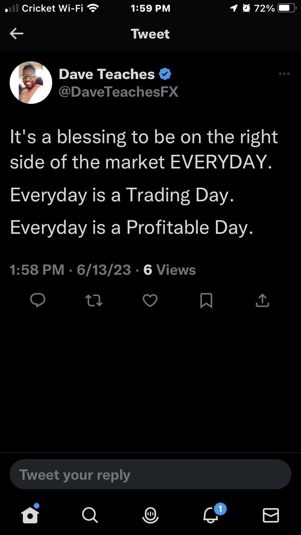The image size is (301, 535).
Task: Reply using the speech bubble icon
Action: (x=38, y=300)
